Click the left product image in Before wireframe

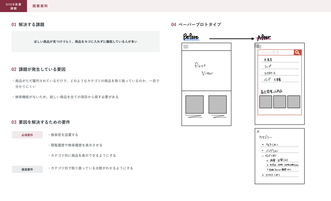(x=195, y=105)
